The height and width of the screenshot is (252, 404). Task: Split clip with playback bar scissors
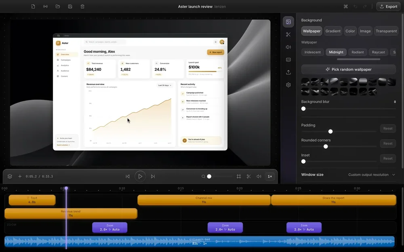(248, 177)
